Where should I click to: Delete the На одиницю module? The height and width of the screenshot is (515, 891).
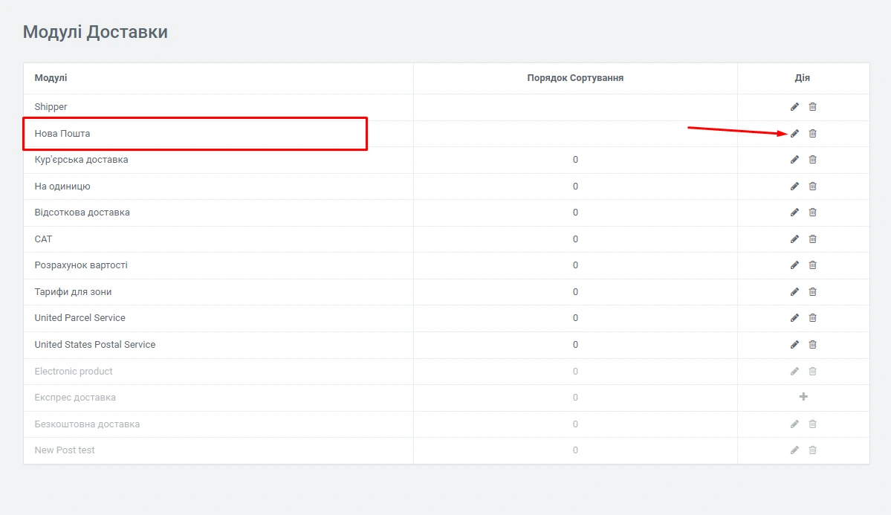tap(812, 187)
